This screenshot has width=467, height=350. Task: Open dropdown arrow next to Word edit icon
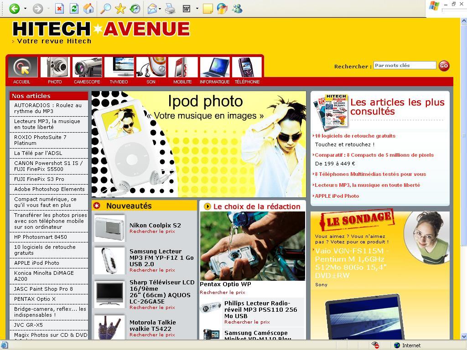(x=197, y=9)
